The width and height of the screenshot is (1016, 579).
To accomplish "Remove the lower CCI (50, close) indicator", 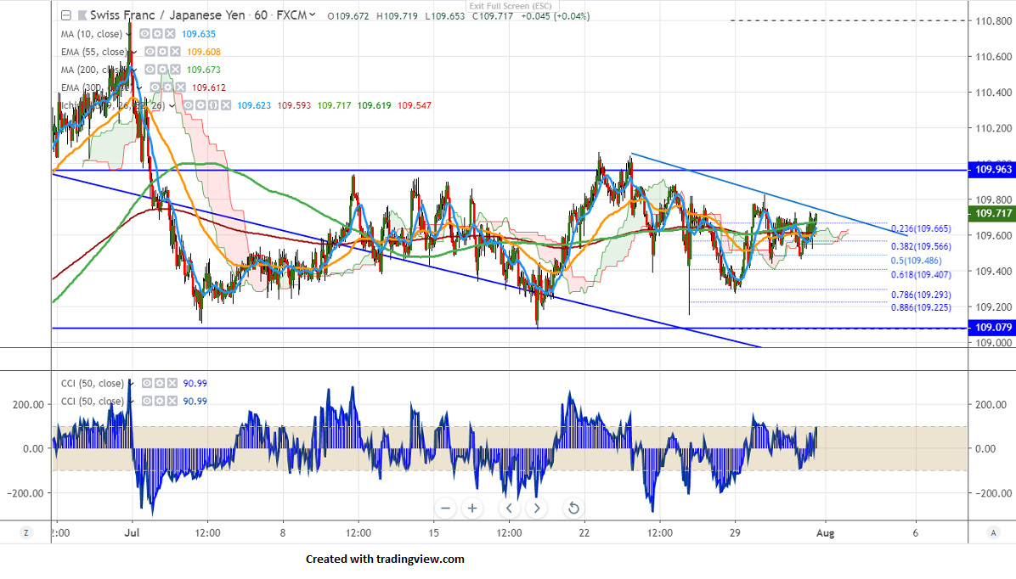I will pyautogui.click(x=172, y=401).
